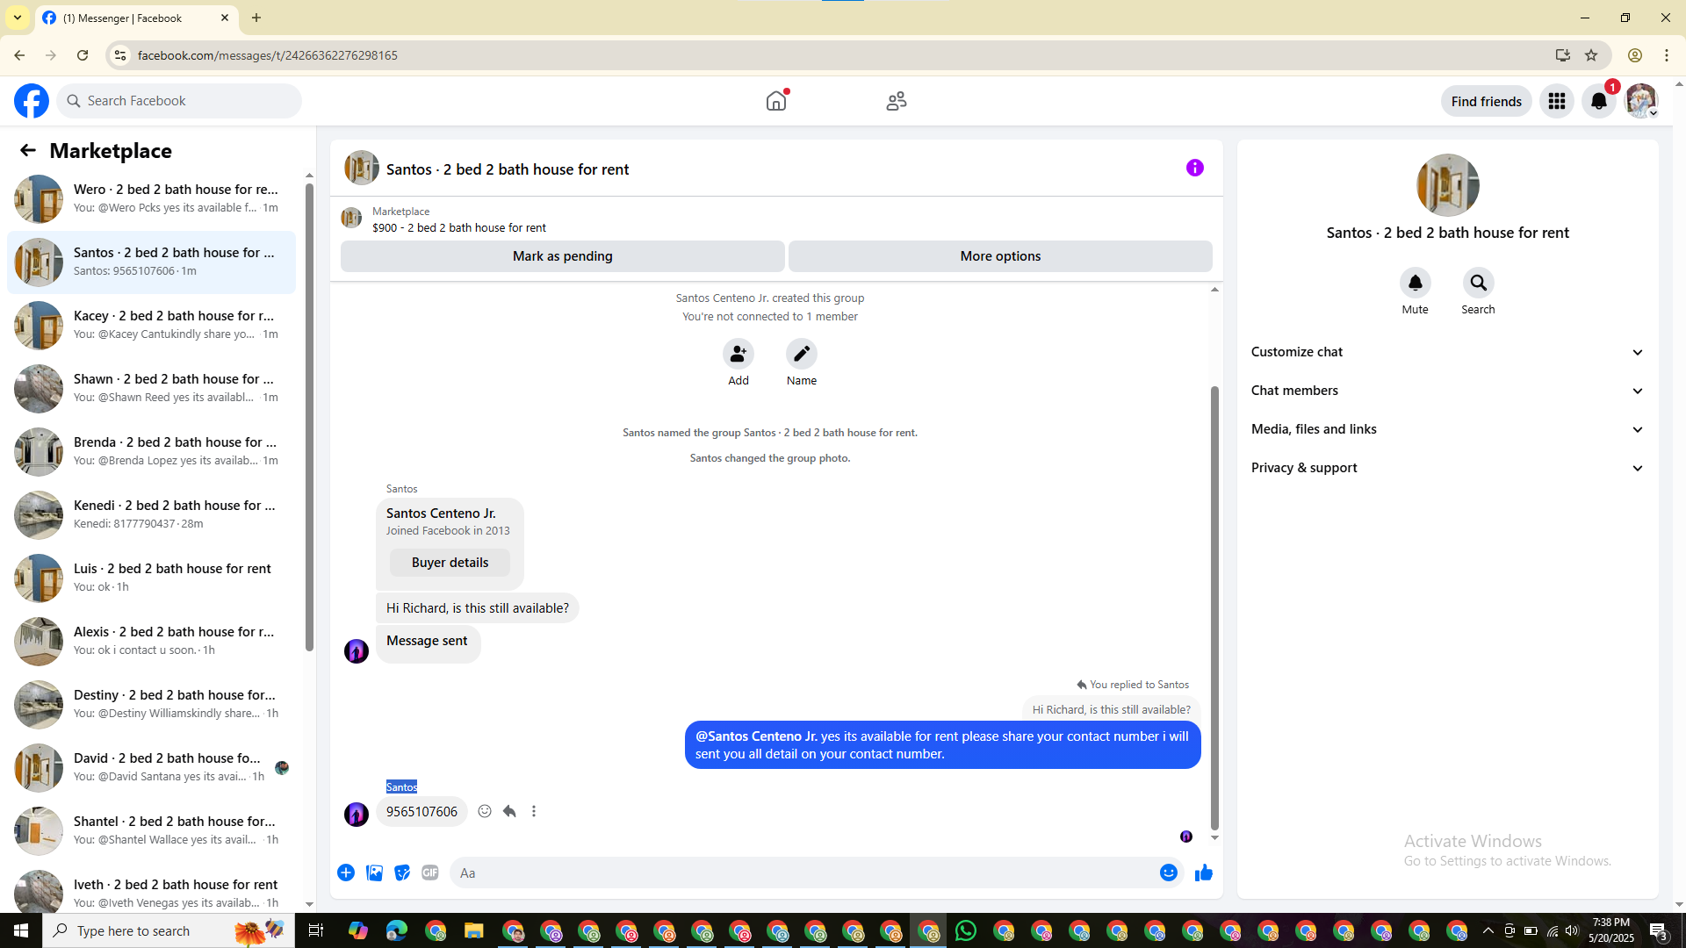Expand Customize chat section
Viewport: 1686px width, 948px height.
tap(1446, 352)
